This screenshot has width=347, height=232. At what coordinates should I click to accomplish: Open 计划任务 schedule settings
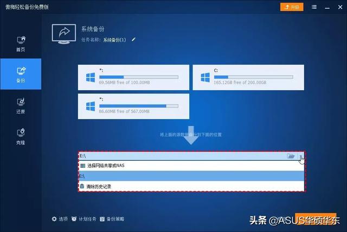(84, 219)
